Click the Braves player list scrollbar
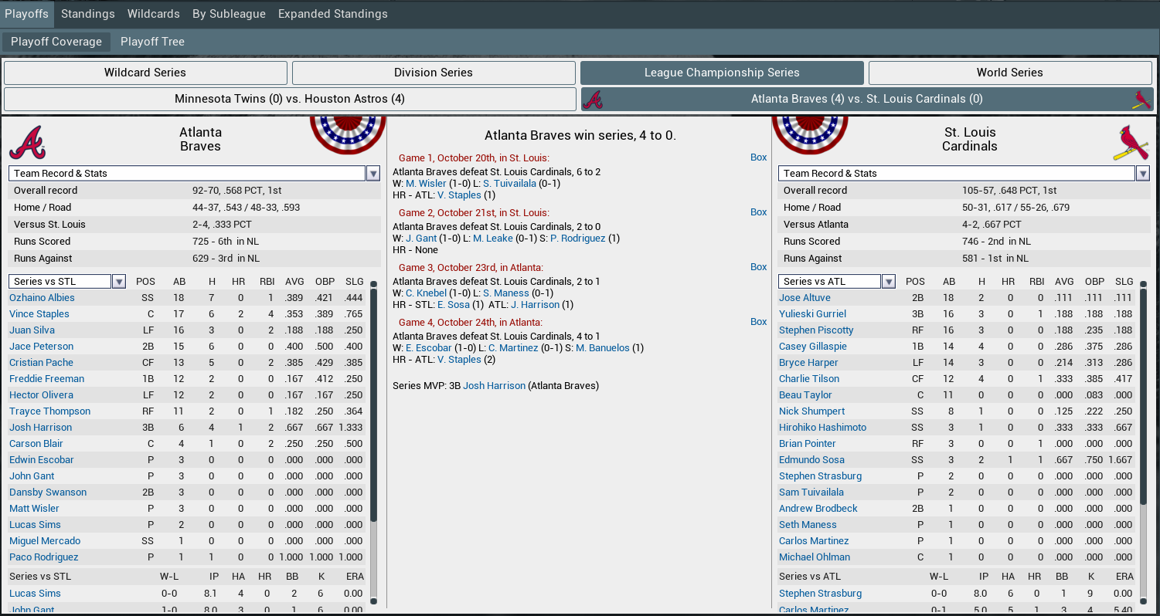This screenshot has height=616, width=1160. click(x=374, y=401)
